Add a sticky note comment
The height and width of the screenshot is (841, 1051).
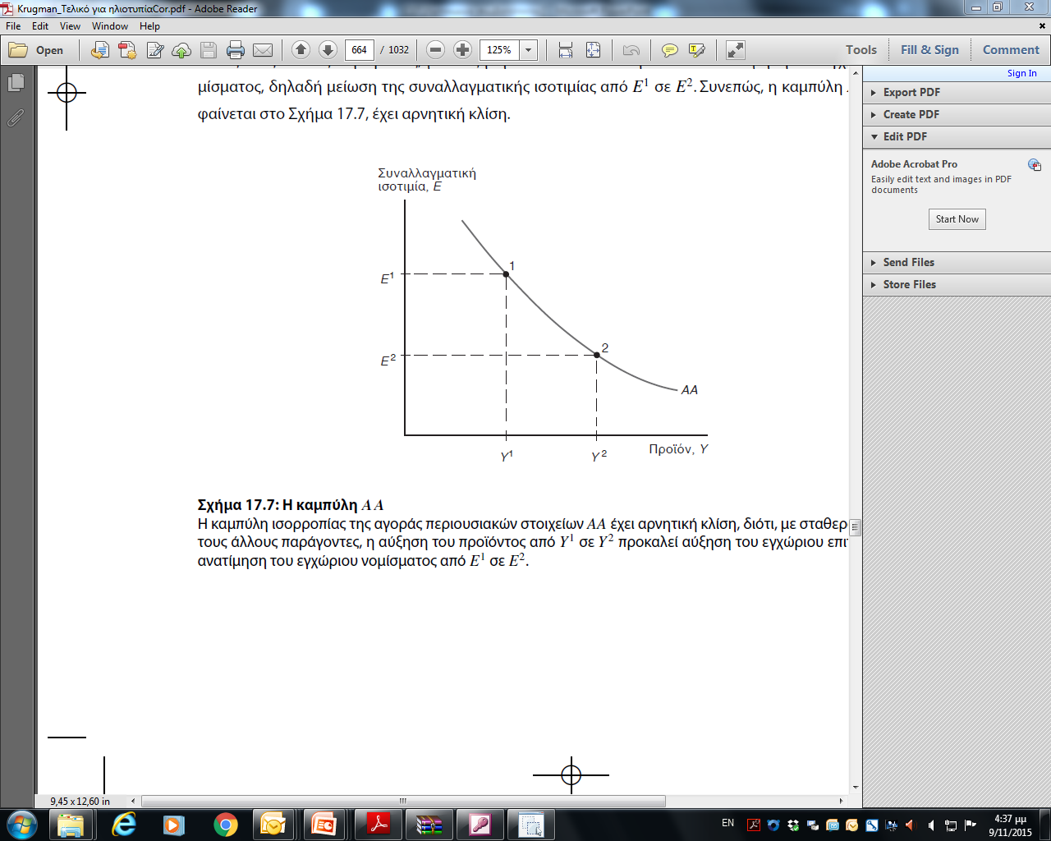(670, 50)
